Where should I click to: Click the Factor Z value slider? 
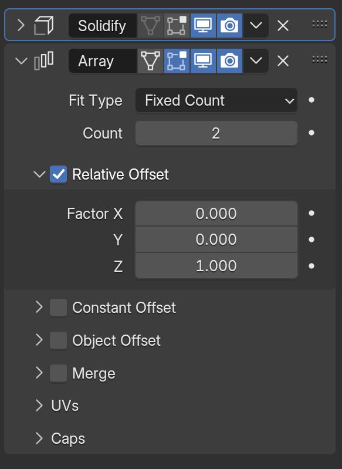pos(216,265)
